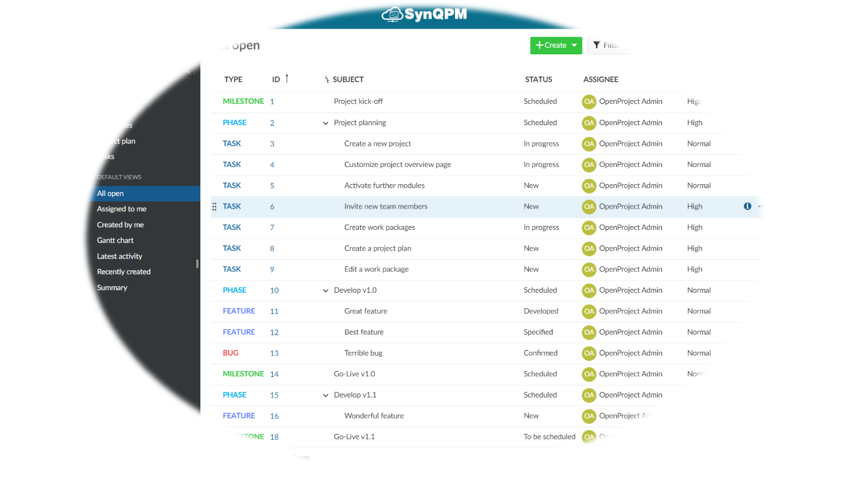849x477 pixels.
Task: Click the ASSIGNEE column header
Action: tap(601, 79)
